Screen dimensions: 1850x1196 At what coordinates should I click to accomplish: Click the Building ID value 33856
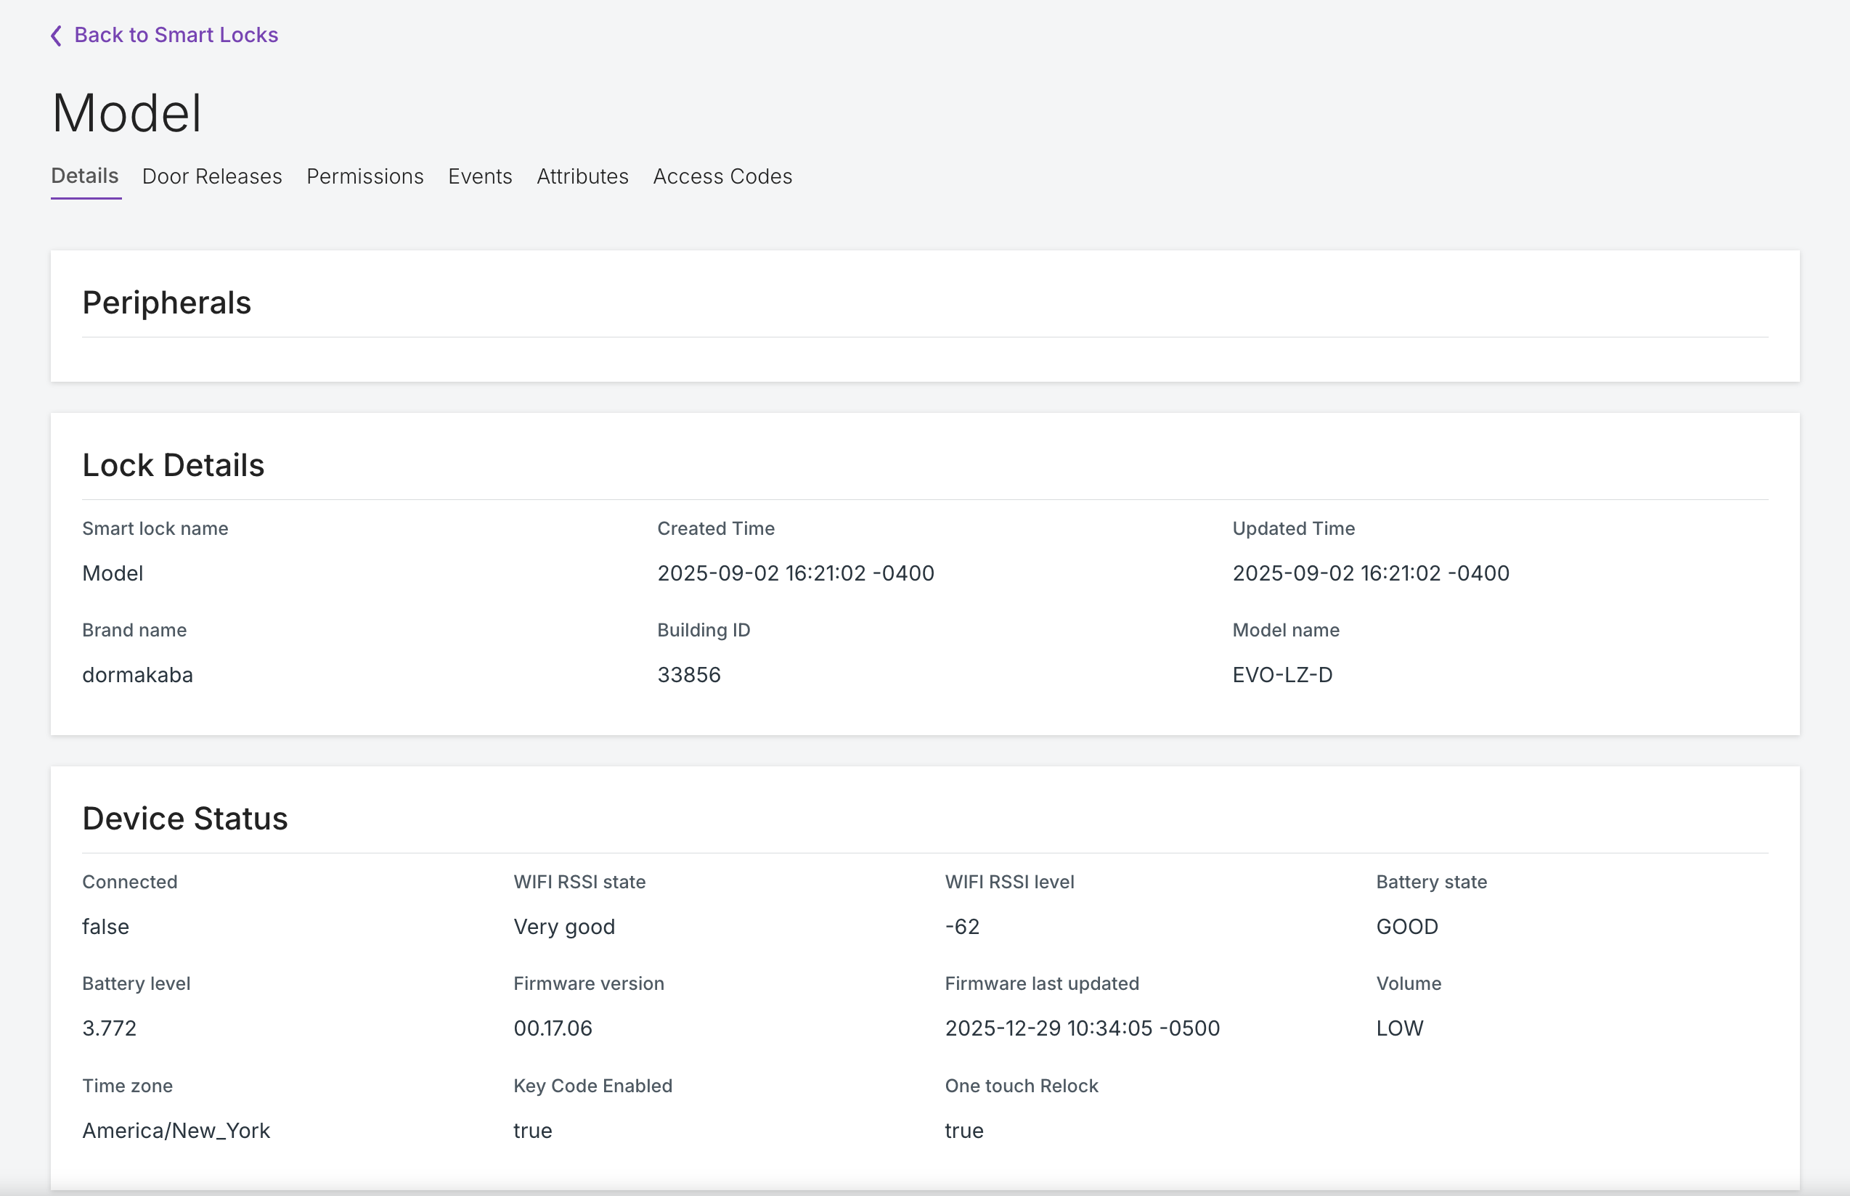click(x=689, y=675)
